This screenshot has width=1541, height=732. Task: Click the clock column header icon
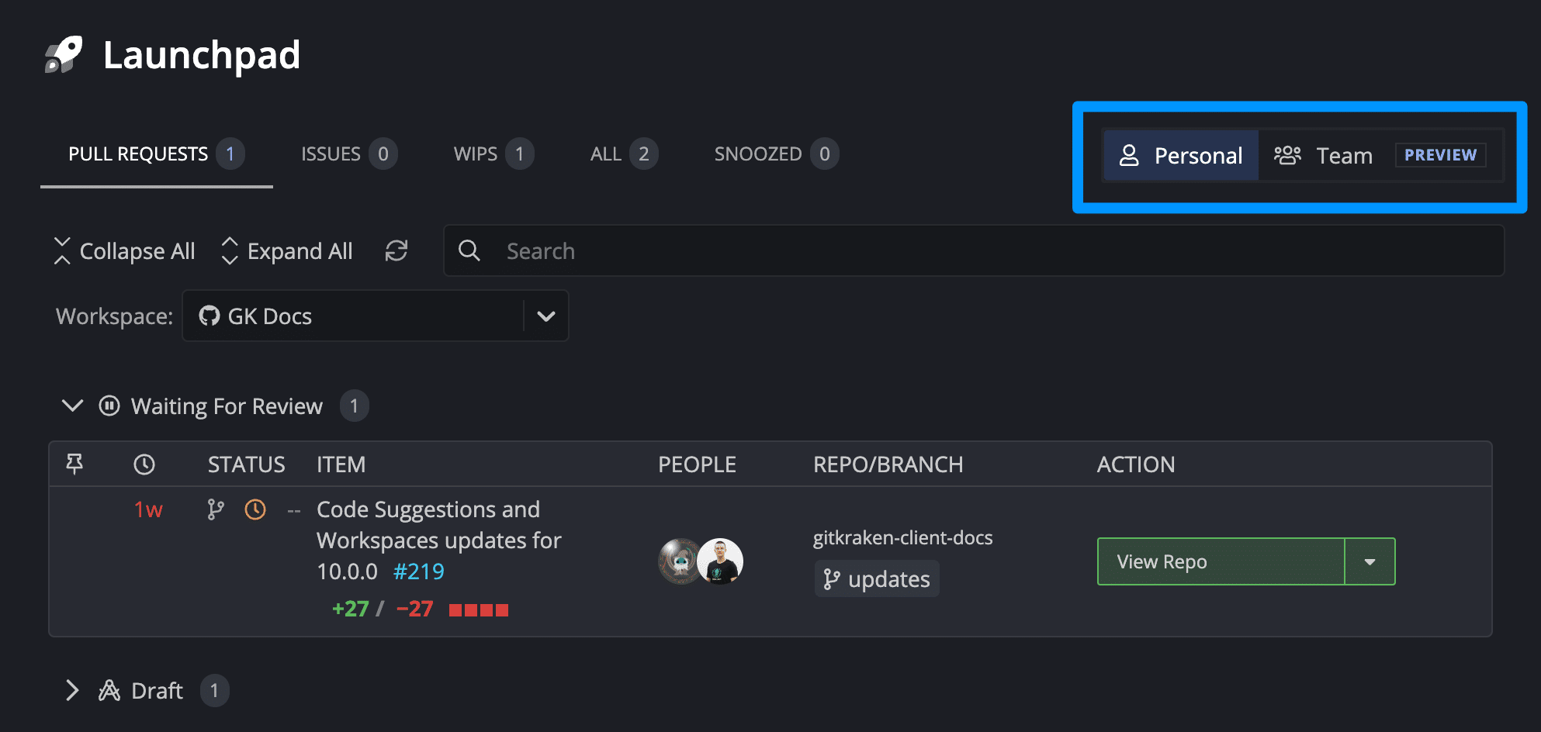click(x=144, y=464)
